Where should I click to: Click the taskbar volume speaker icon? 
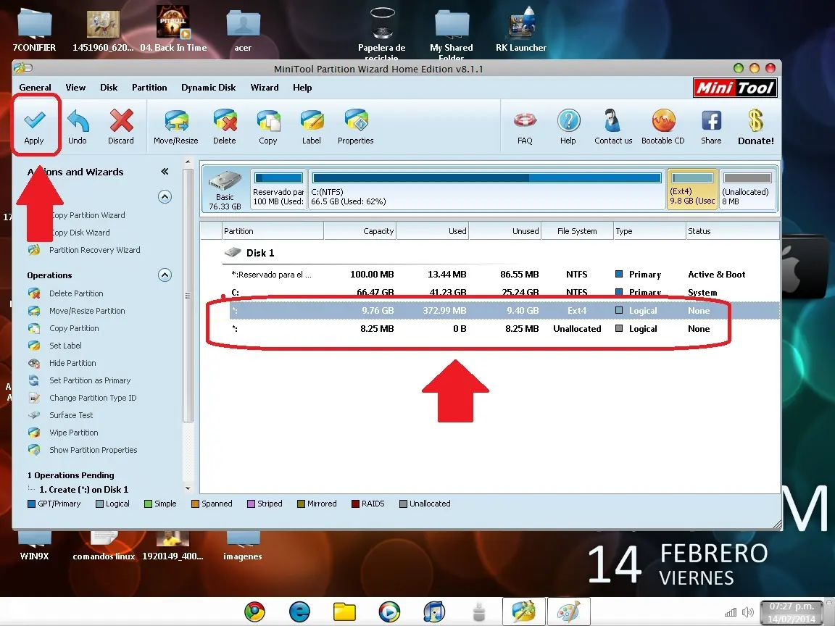[x=748, y=612]
